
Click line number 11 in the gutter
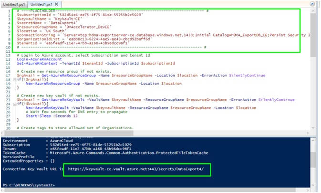pos(8,51)
